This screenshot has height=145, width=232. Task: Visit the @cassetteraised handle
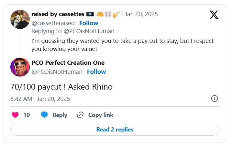point(52,23)
